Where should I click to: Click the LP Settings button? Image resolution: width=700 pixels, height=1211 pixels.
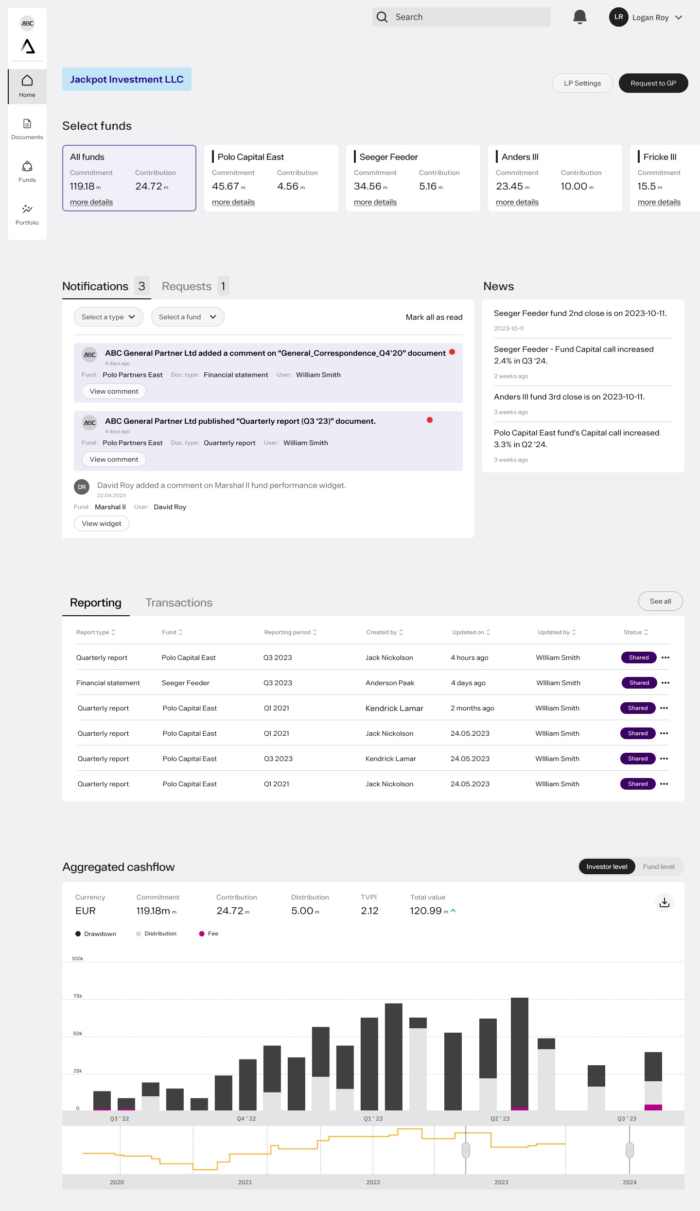click(582, 83)
